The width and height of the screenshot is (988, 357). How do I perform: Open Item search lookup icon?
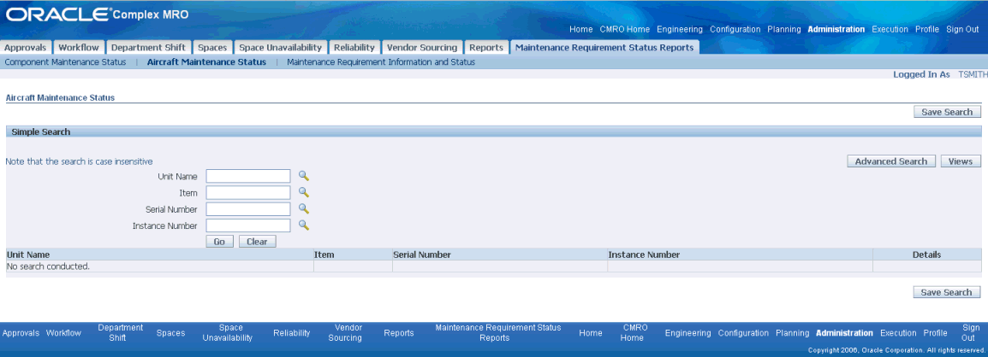pos(304,192)
